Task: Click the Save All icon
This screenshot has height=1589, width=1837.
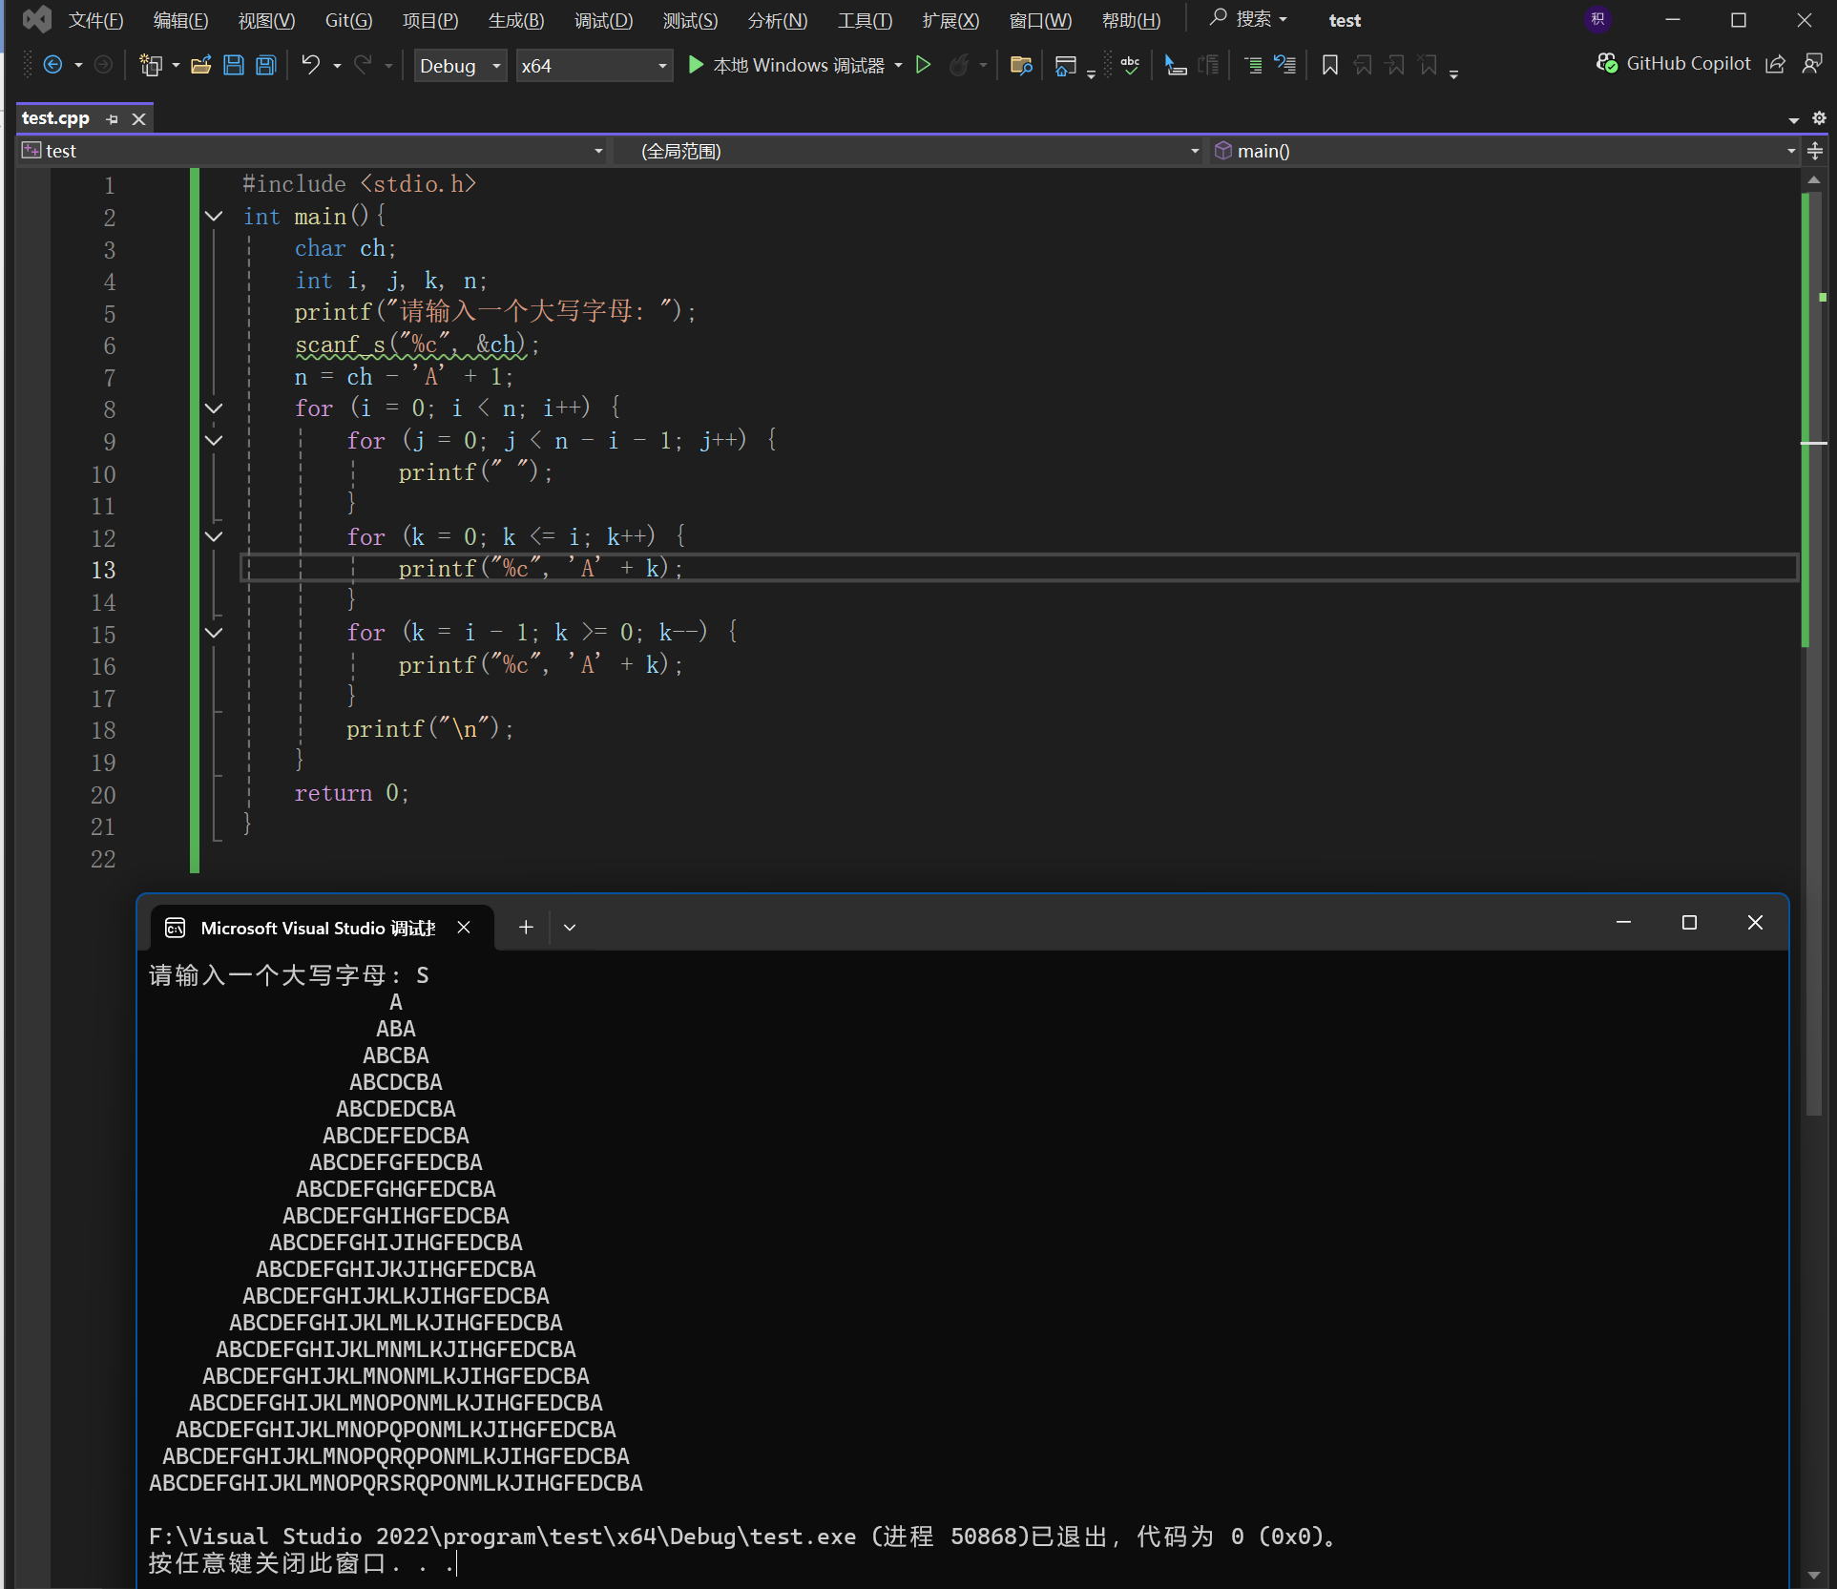Action: click(x=266, y=65)
